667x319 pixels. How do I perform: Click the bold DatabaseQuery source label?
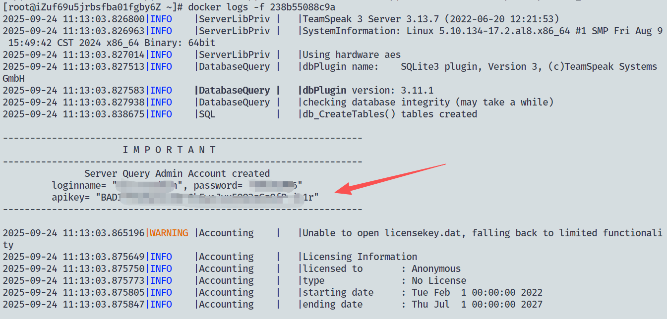[x=234, y=91]
